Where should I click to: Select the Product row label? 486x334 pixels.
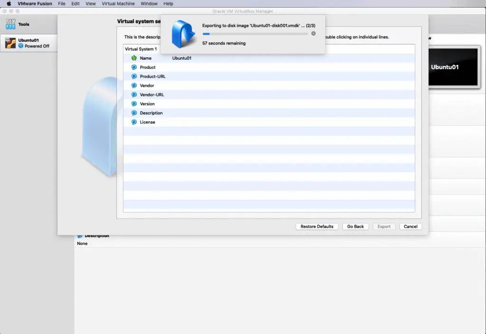148,67
